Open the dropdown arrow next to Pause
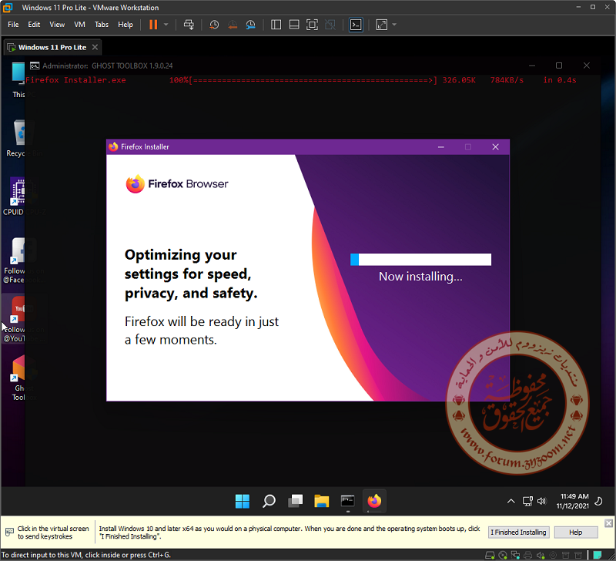 click(166, 25)
